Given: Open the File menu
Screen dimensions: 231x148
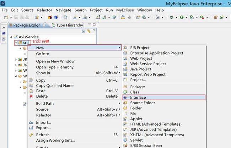Looking at the screenshot, I should [x=5, y=10].
